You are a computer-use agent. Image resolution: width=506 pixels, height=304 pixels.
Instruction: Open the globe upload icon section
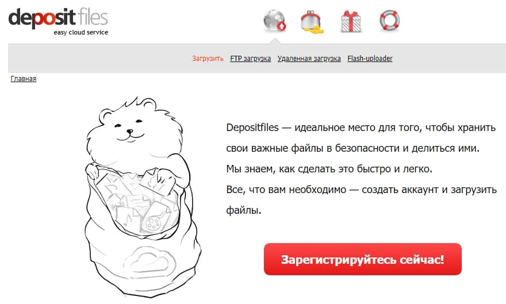(x=275, y=21)
